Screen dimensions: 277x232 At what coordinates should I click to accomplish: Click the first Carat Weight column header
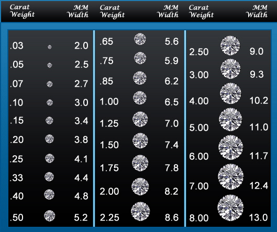pyautogui.click(x=23, y=11)
